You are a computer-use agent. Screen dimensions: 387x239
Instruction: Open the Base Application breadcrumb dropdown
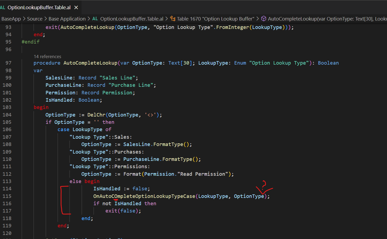67,19
